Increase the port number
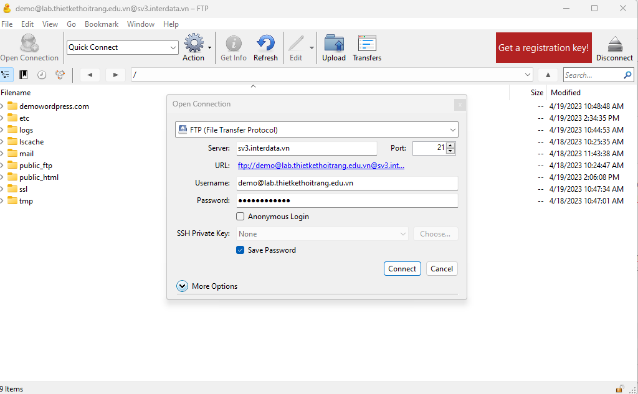The width and height of the screenshot is (638, 394). (x=450, y=146)
